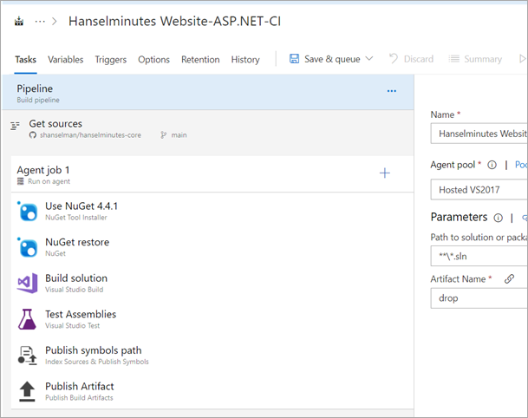Click the NuGet Tool Installer task icon
The height and width of the screenshot is (418, 528).
coord(28,211)
